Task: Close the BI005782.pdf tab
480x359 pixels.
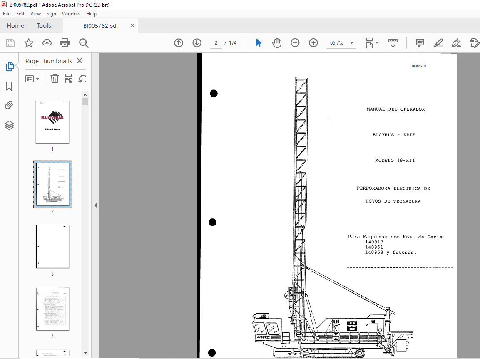Action: pos(132,26)
